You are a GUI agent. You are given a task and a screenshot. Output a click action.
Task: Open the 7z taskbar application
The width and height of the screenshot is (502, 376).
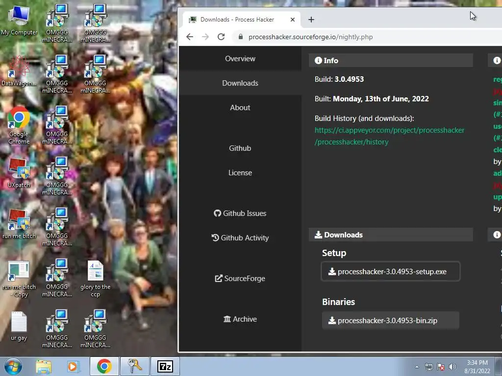click(x=165, y=366)
